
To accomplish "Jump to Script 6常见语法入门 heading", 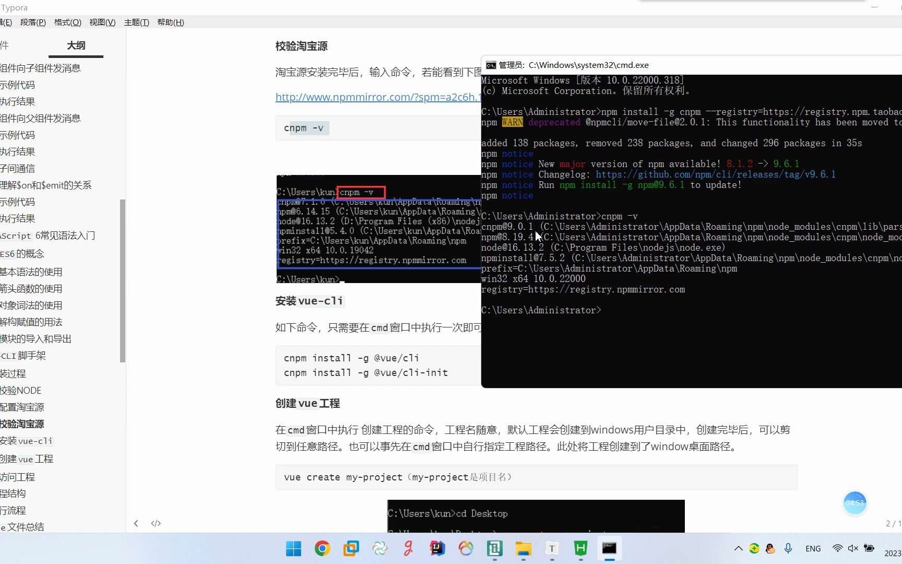I will [48, 236].
